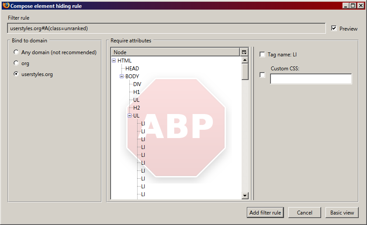This screenshot has height=225, width=367.
Task: Select the H2 node in the tree
Action: [136, 108]
